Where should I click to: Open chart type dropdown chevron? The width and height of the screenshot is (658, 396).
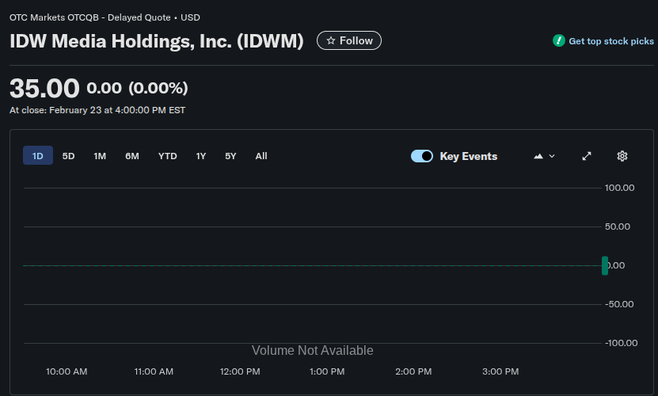point(552,156)
